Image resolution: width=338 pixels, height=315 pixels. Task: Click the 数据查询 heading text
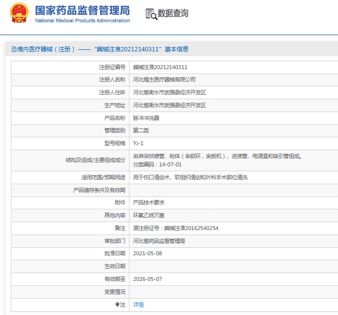[173, 13]
